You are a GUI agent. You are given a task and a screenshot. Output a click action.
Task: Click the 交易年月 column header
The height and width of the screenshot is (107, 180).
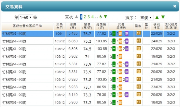(59, 26)
